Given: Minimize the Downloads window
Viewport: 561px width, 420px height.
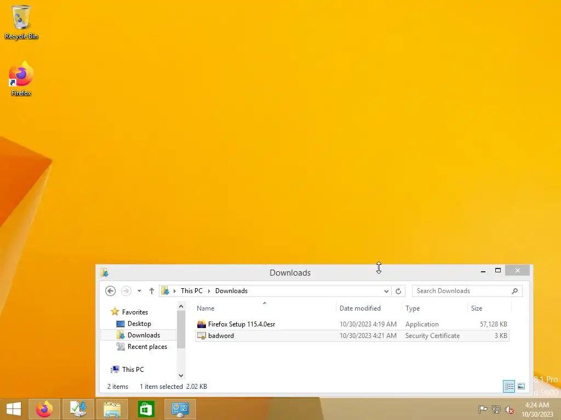Looking at the screenshot, I should pyautogui.click(x=483, y=271).
